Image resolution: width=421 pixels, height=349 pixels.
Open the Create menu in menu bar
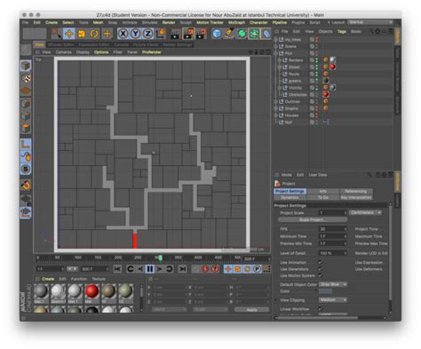tap(52, 22)
